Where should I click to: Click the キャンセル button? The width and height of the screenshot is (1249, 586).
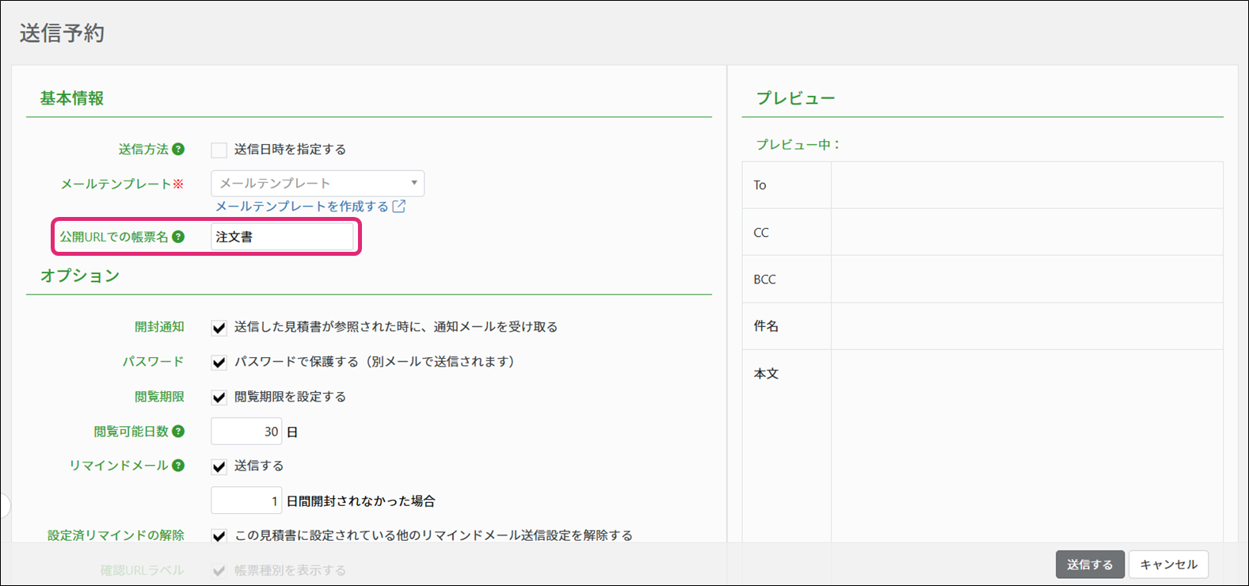click(1168, 565)
